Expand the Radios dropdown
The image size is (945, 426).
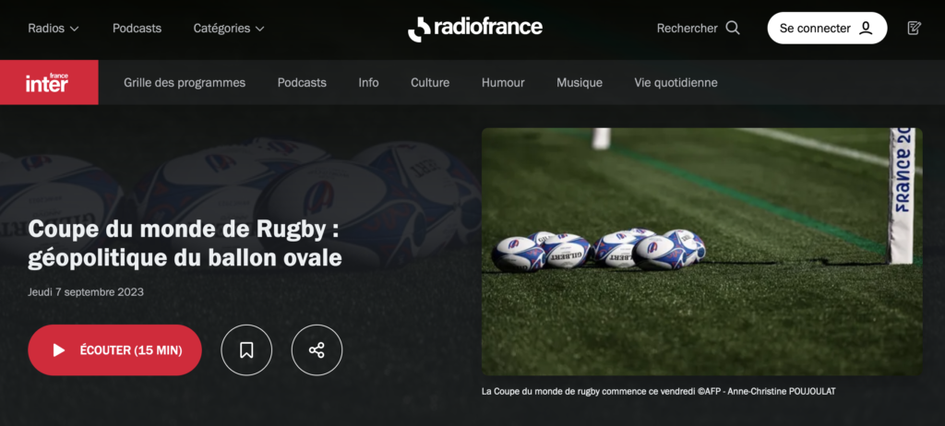(54, 29)
